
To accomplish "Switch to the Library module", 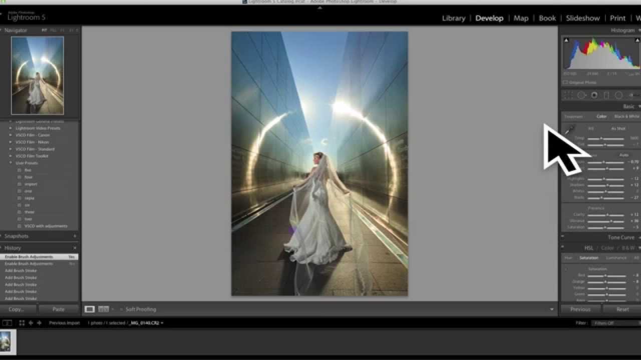I will click(453, 18).
